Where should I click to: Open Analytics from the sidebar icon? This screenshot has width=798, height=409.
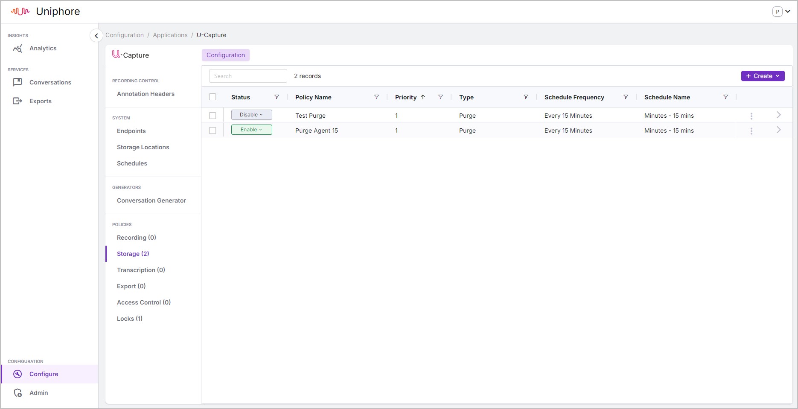coord(17,49)
